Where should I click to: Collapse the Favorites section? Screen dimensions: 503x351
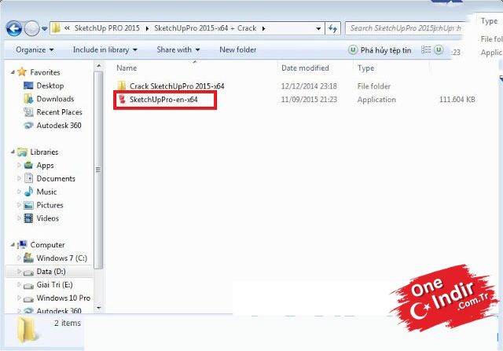[x=13, y=72]
